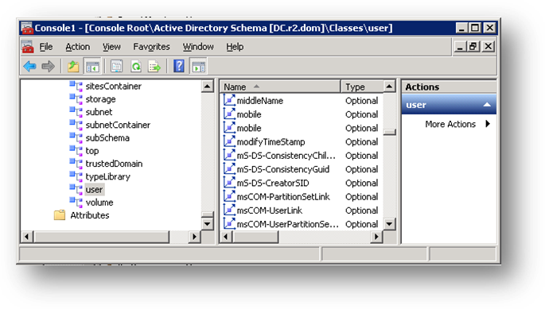Click the MMC icon beside File menu
Viewport: 545px width, 309px height.
(28, 47)
